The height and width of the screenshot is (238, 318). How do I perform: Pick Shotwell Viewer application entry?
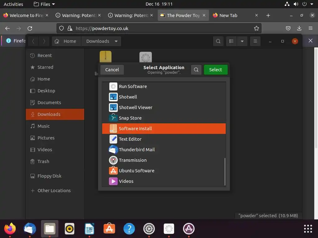[164, 108]
